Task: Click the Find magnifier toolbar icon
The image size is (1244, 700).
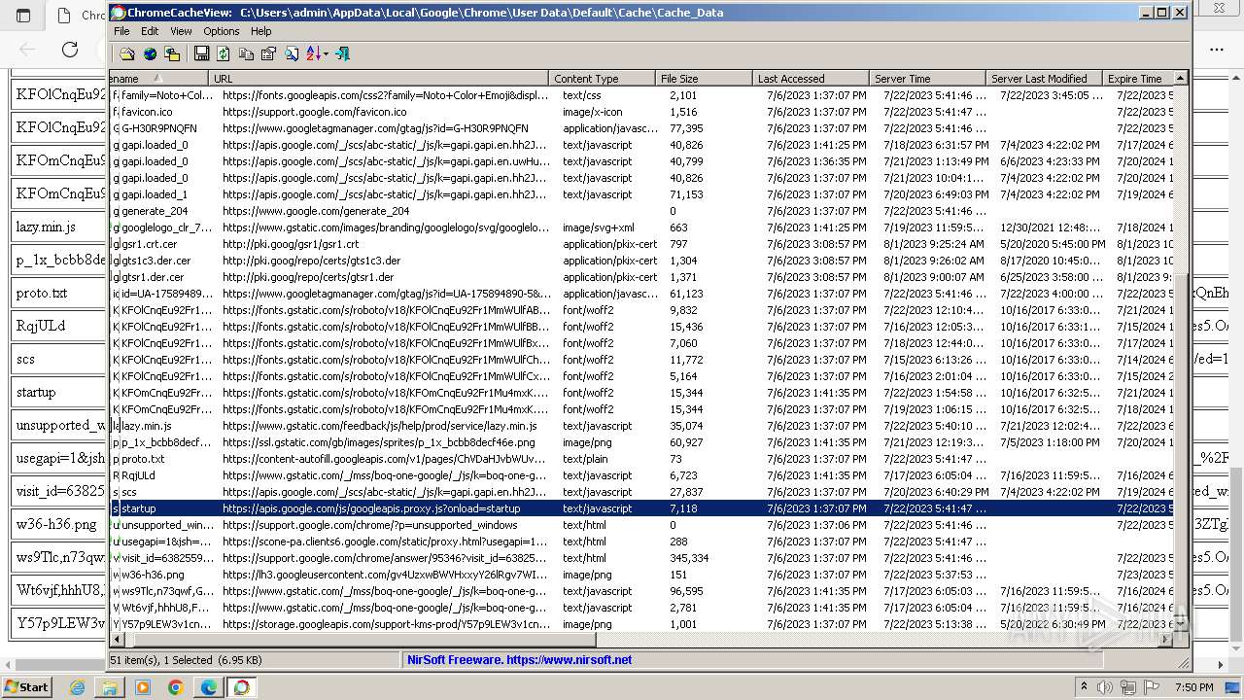Action: pos(292,54)
